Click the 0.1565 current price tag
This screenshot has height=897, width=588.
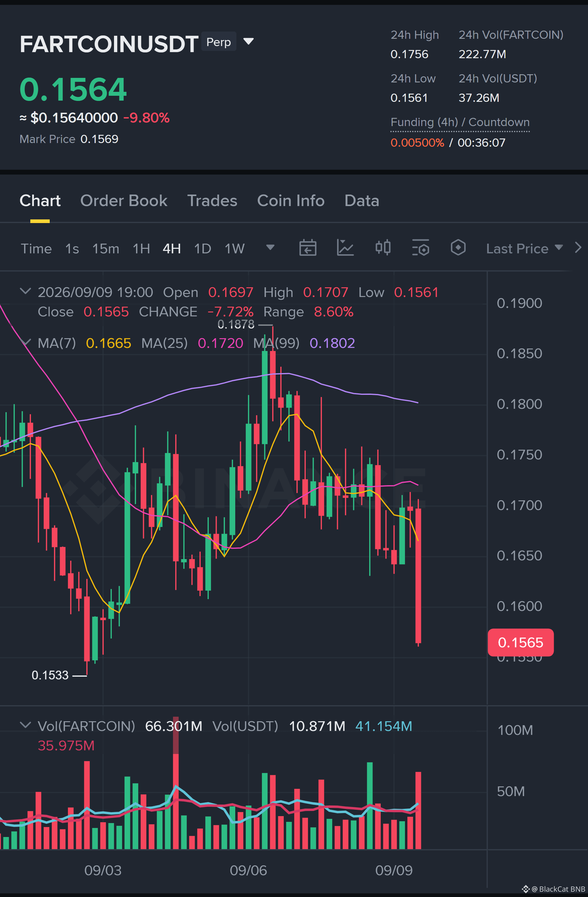pyautogui.click(x=520, y=643)
